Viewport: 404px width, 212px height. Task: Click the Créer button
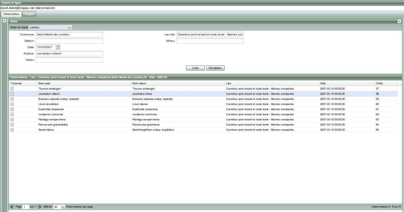(x=195, y=68)
